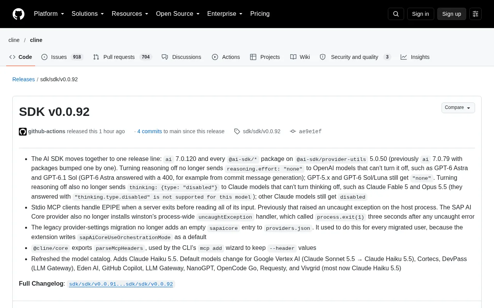Image resolution: width=494 pixels, height=308 pixels.
Task: Open the Discussions tab
Action: tap(181, 57)
